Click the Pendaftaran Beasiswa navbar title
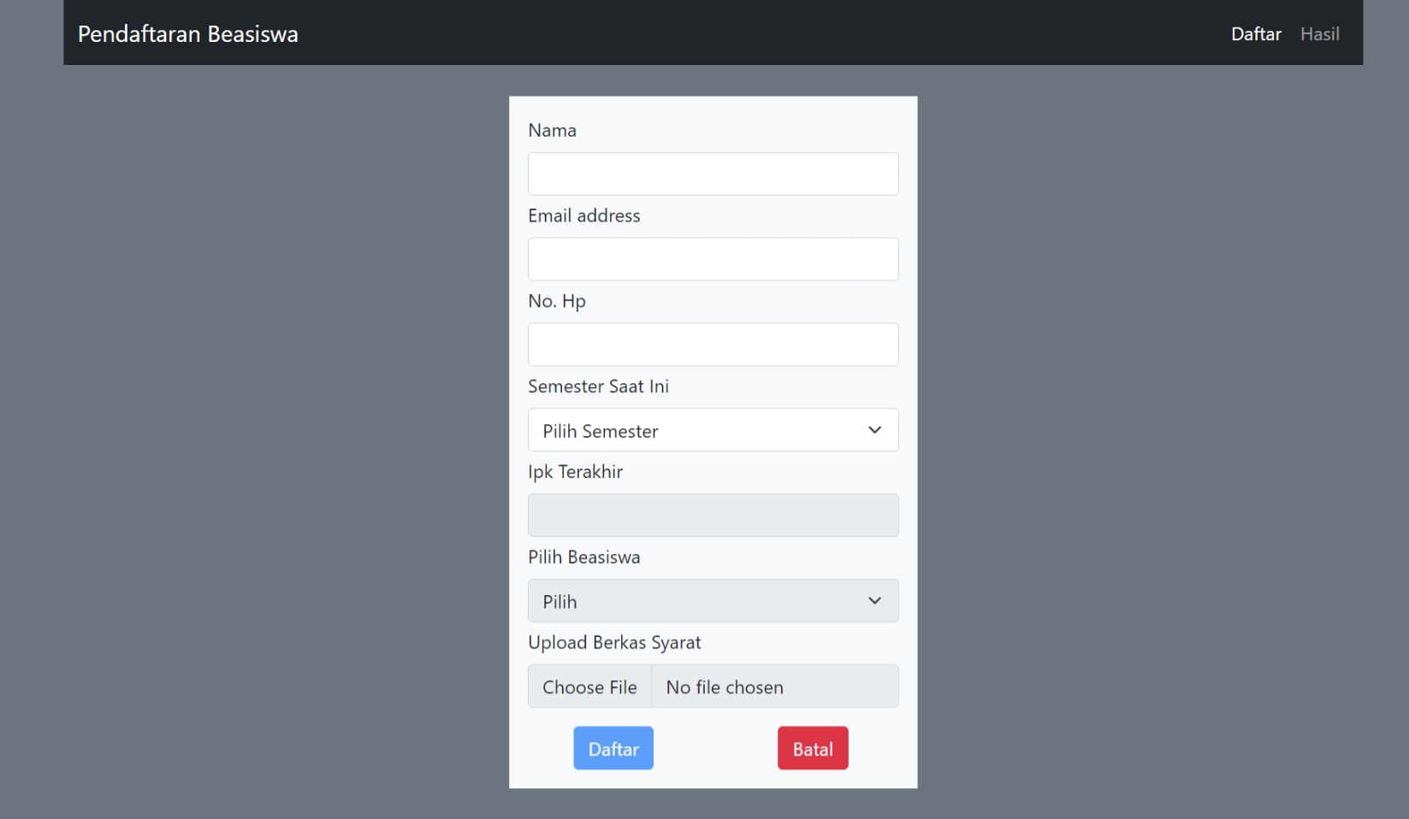This screenshot has height=819, width=1409. pos(187,34)
